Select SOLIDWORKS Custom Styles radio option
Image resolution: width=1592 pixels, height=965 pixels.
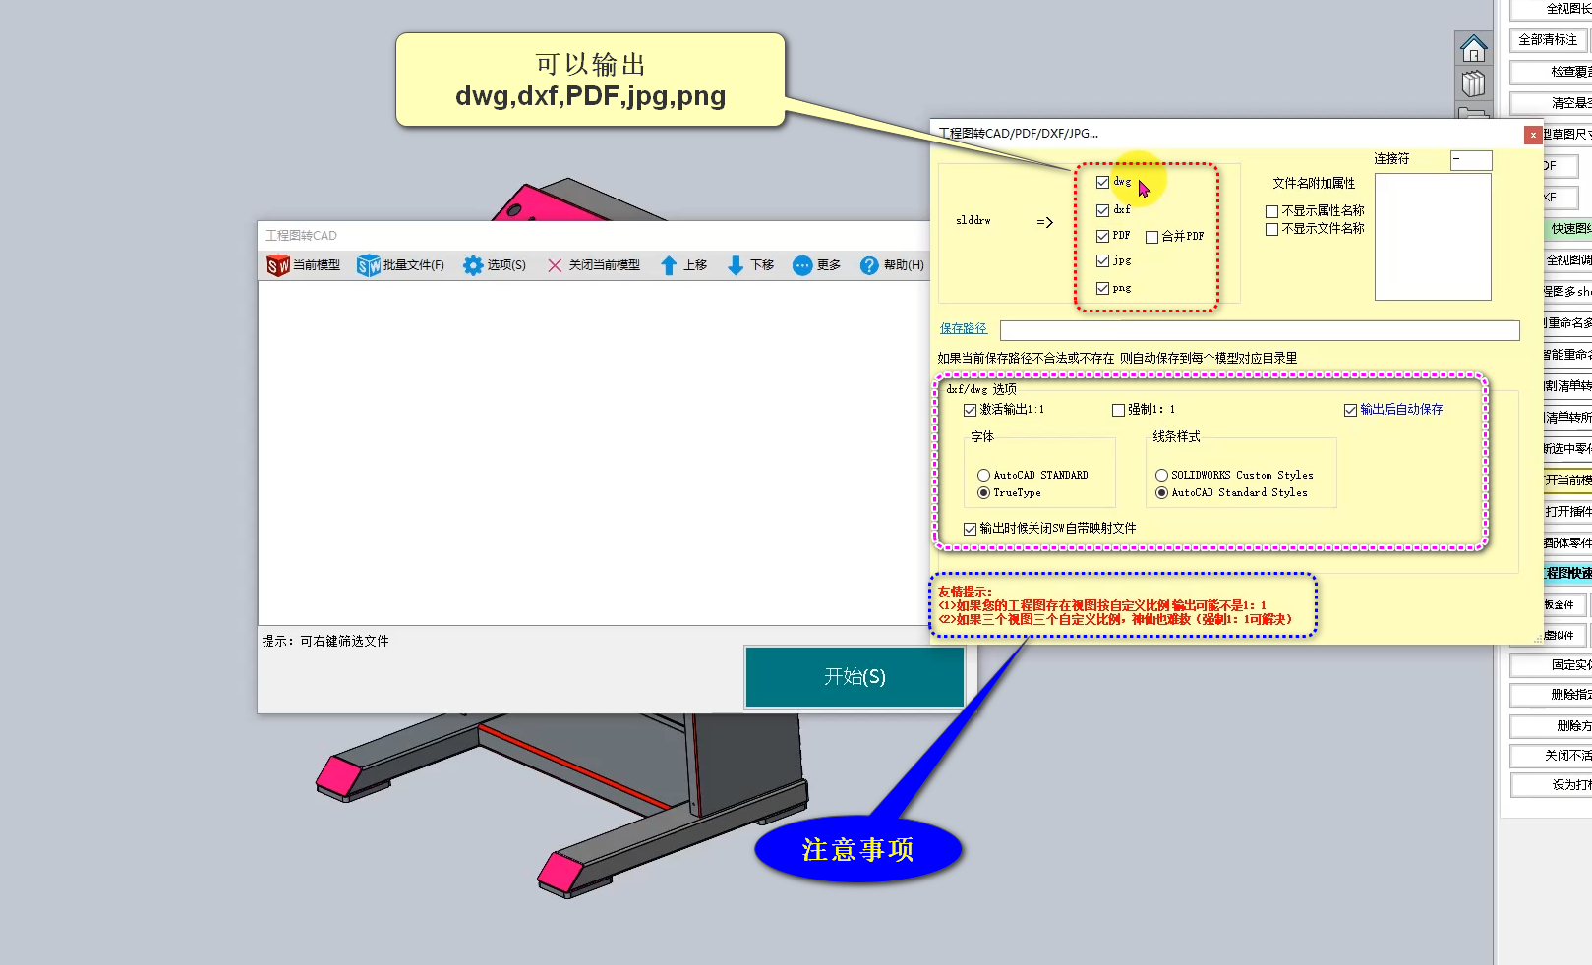[x=1161, y=476]
